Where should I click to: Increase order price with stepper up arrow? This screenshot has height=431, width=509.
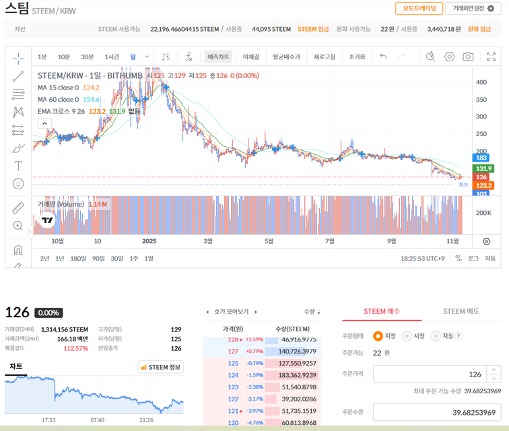[x=495, y=370]
